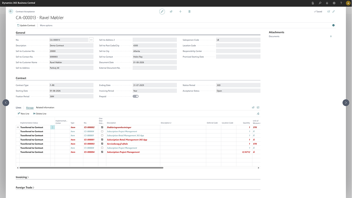352x198 pixels.
Task: Click Dynamics 365 Business Central title
Action: 19,3
